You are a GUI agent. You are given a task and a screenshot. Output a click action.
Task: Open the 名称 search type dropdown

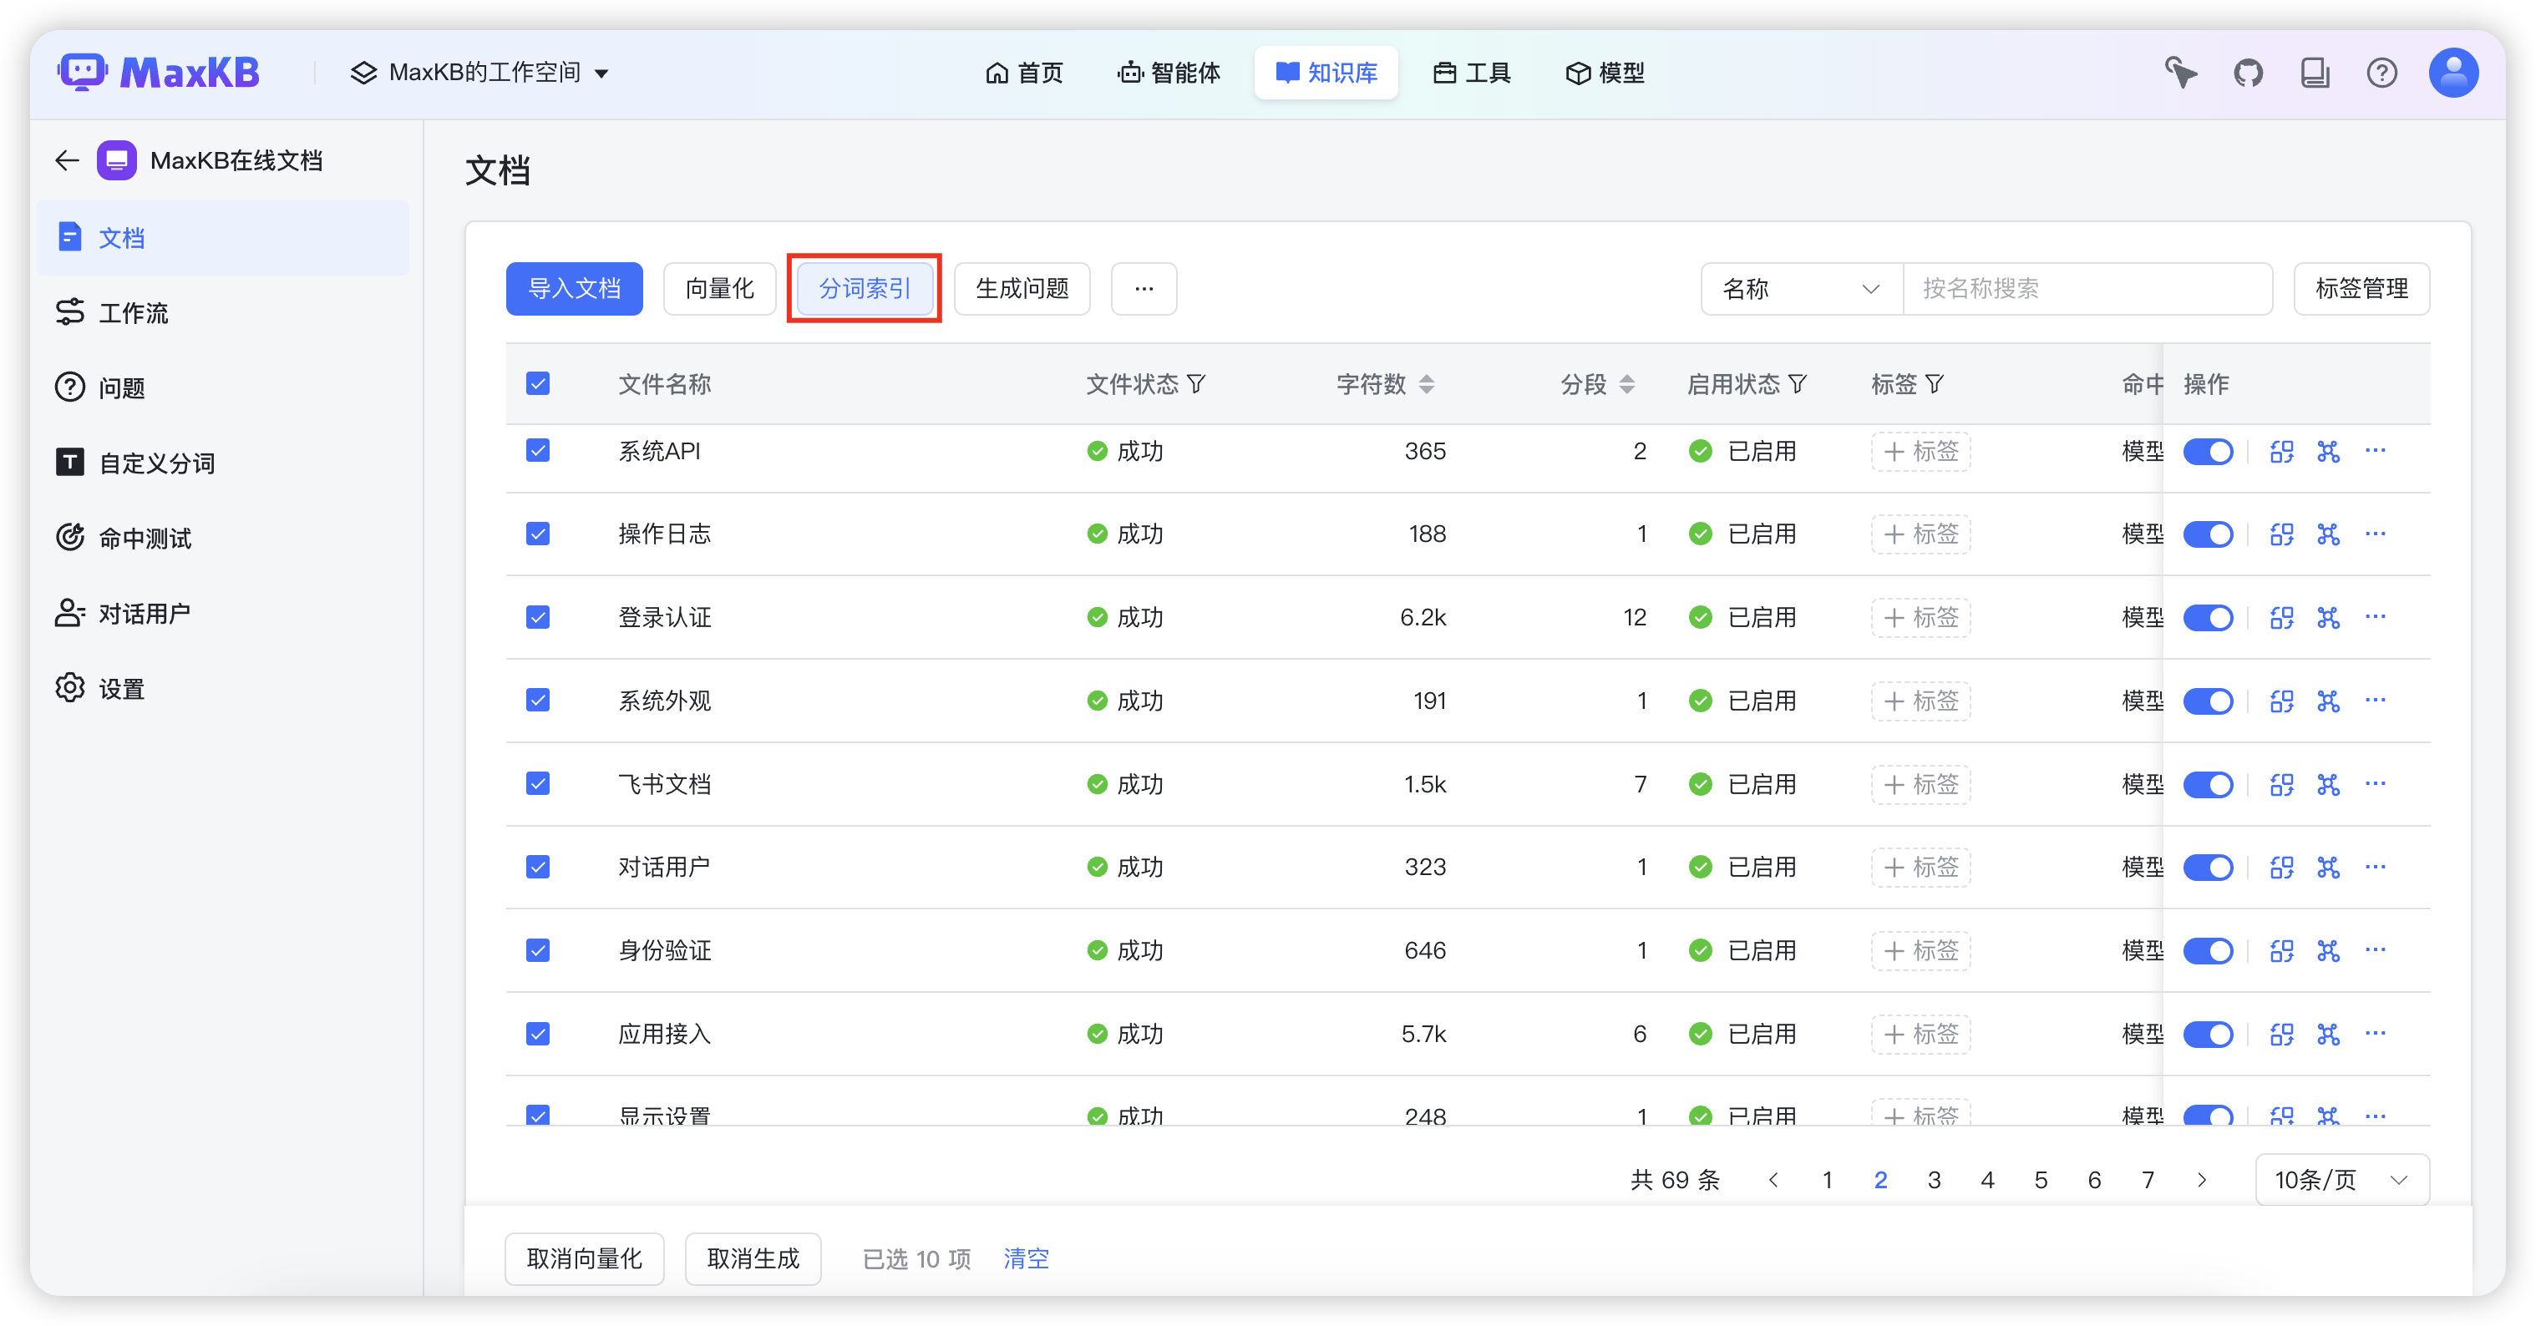click(x=1802, y=290)
